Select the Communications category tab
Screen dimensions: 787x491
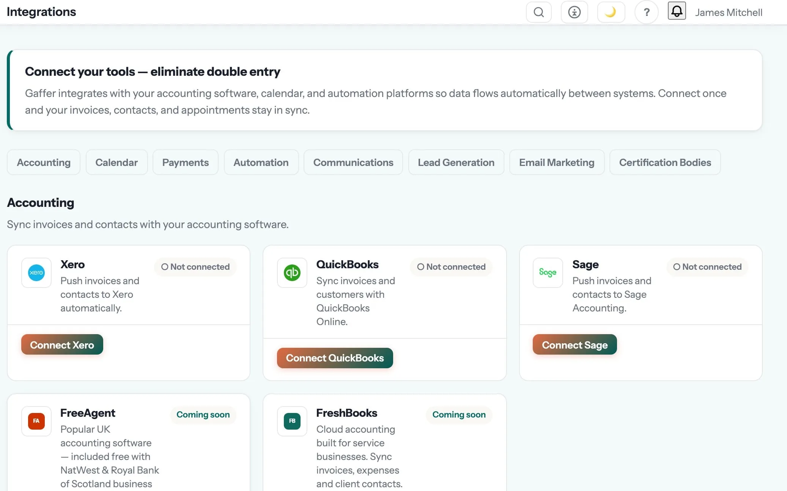(x=353, y=162)
